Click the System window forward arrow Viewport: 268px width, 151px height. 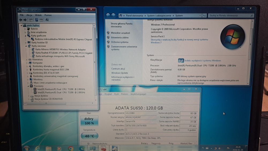pyautogui.click(x=113, y=16)
